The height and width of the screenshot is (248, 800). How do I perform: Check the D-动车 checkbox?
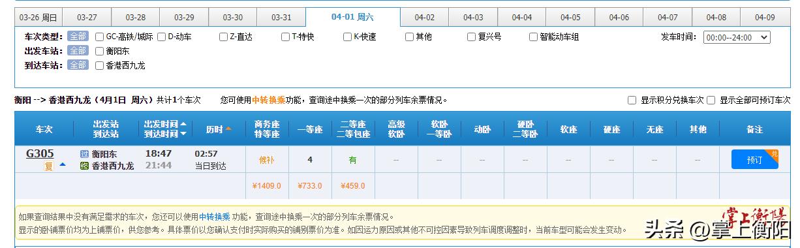[x=162, y=37]
